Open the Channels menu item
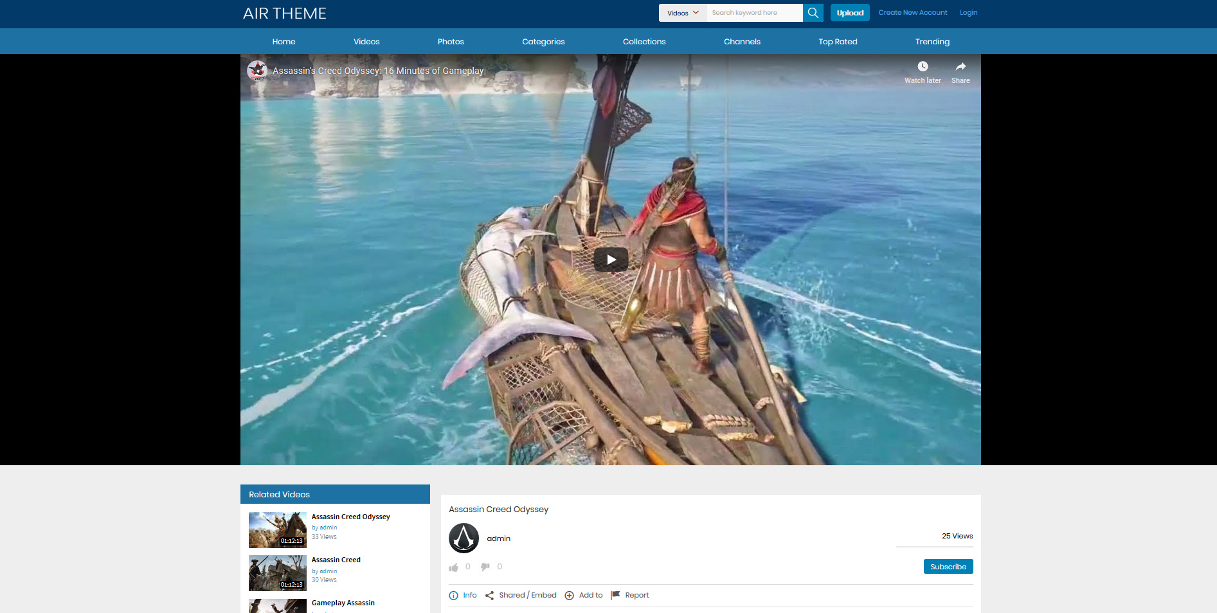 [742, 42]
